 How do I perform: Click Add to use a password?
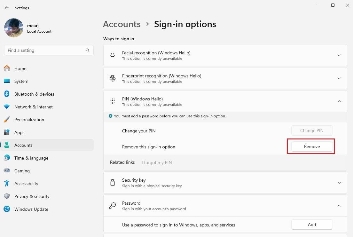[x=312, y=225]
